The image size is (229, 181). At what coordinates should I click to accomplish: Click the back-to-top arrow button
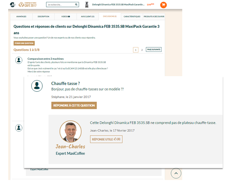tap(176, 173)
